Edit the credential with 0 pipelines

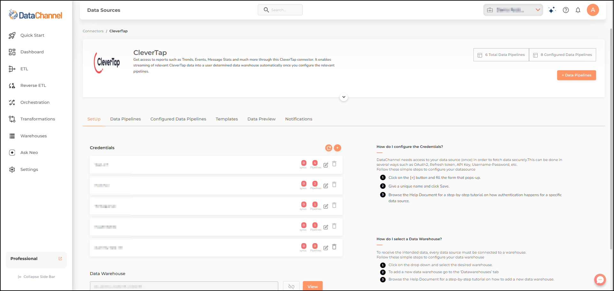pyautogui.click(x=326, y=248)
